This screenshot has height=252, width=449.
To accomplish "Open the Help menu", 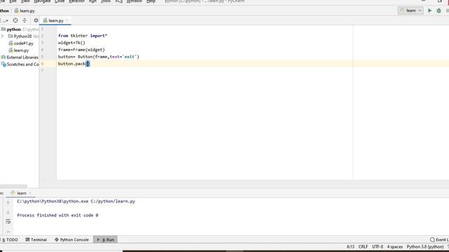I will point(151,1).
